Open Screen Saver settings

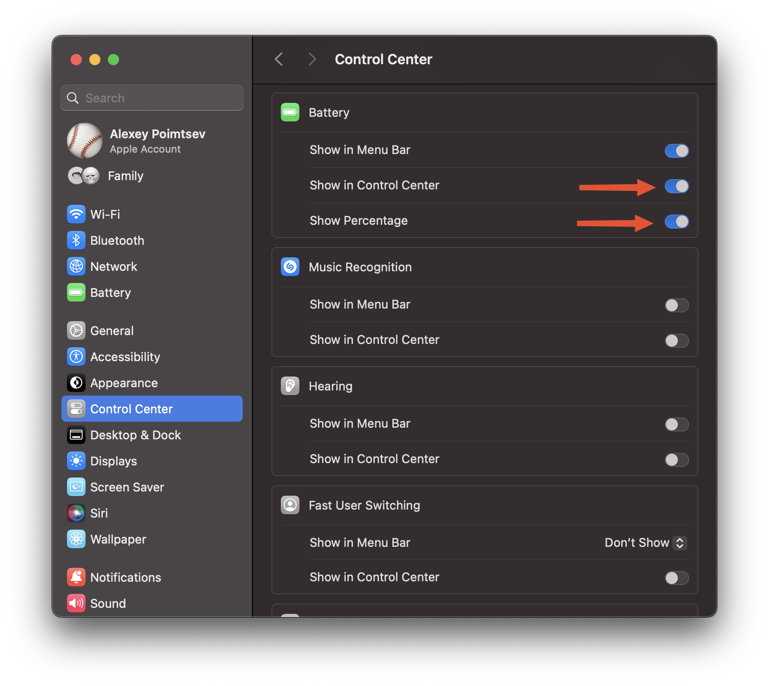(127, 487)
